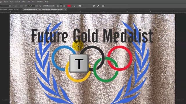Screen dimensions: 186x104
Task: Click the 60 pt font size field
Action: tap(32, 6)
